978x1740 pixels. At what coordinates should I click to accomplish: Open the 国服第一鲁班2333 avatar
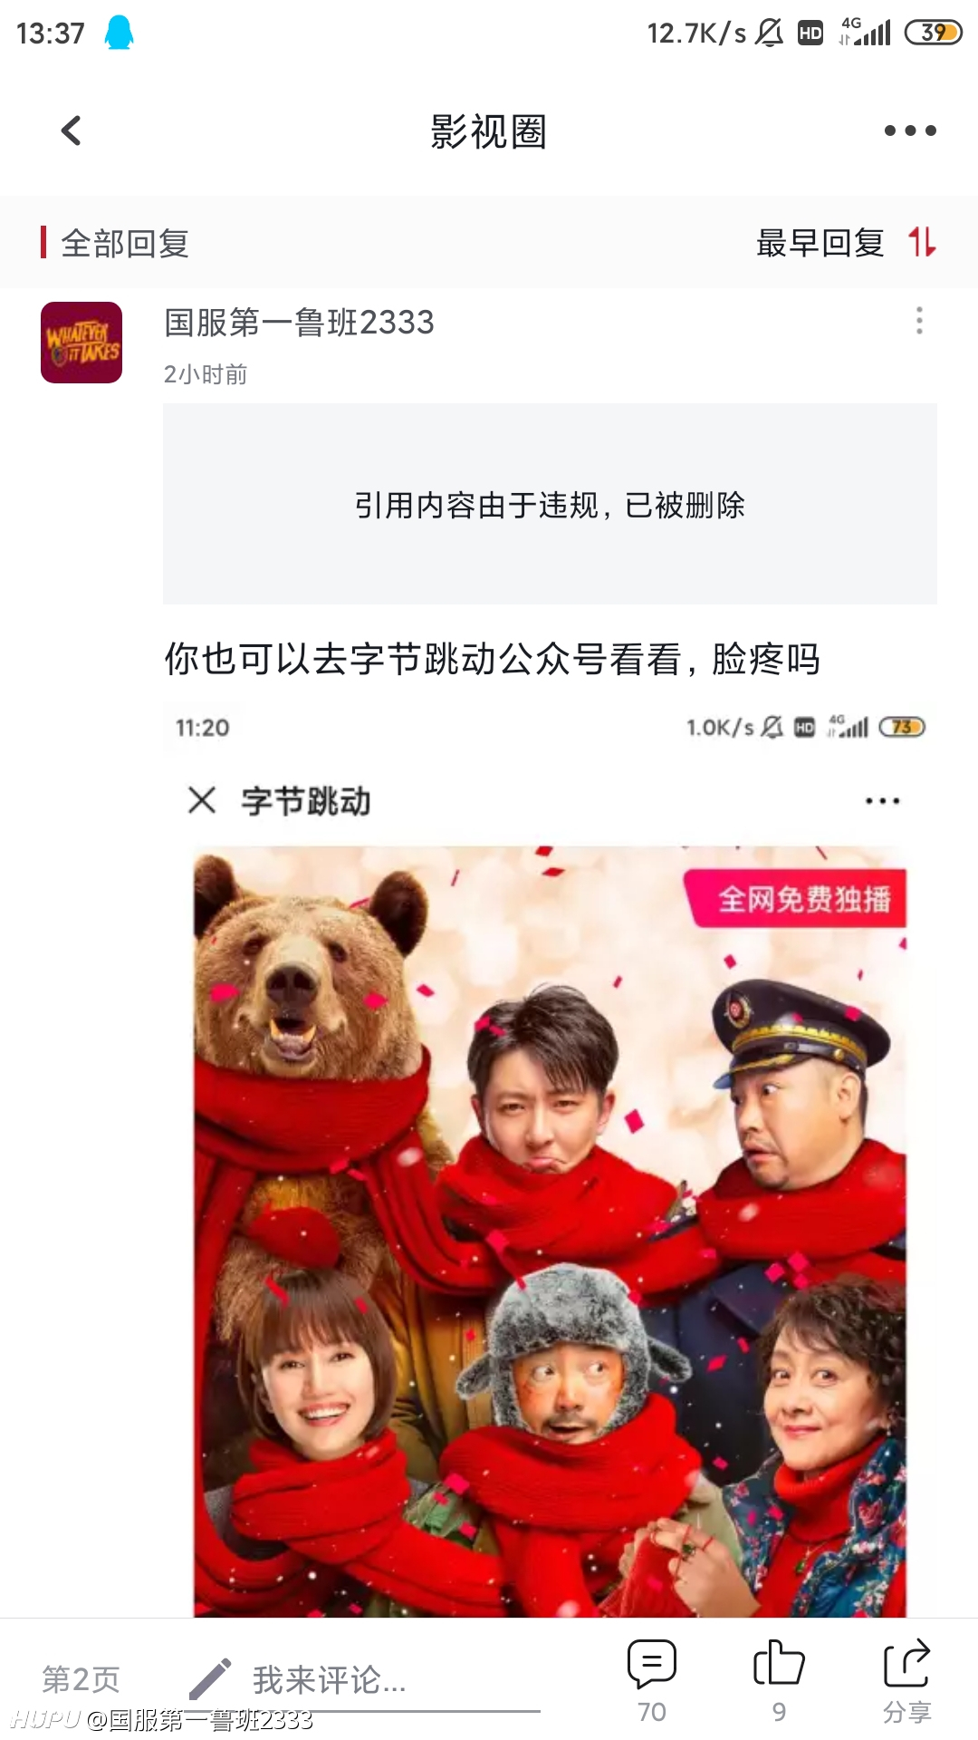(x=81, y=343)
